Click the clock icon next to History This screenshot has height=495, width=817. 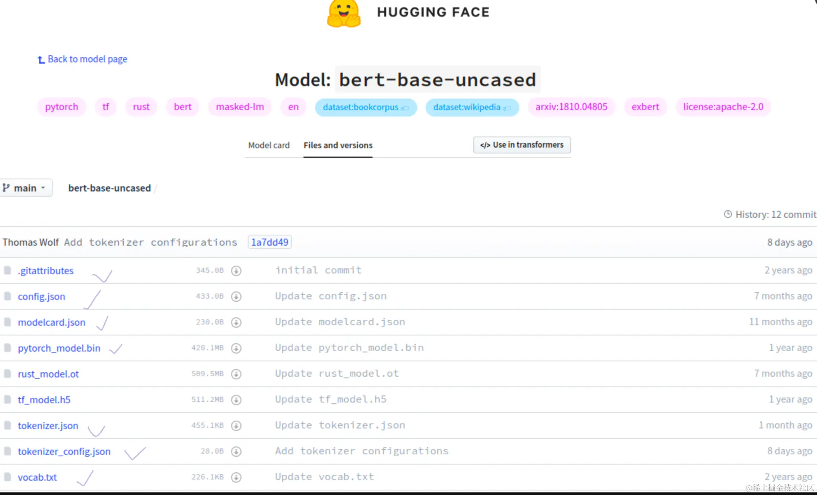coord(728,214)
